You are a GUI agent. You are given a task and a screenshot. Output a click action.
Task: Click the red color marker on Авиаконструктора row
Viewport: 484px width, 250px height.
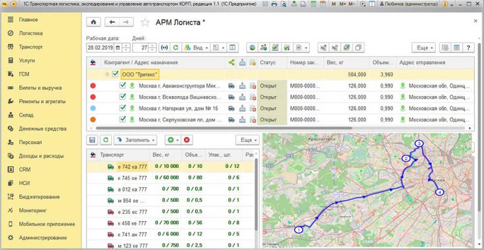coord(93,86)
